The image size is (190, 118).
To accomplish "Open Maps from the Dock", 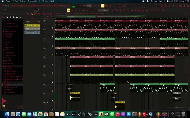I will coord(35,114).
